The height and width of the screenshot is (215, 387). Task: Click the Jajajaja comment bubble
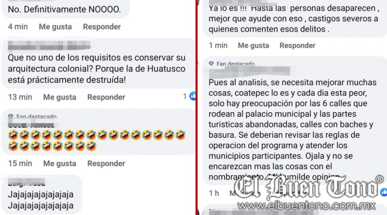tap(41, 195)
